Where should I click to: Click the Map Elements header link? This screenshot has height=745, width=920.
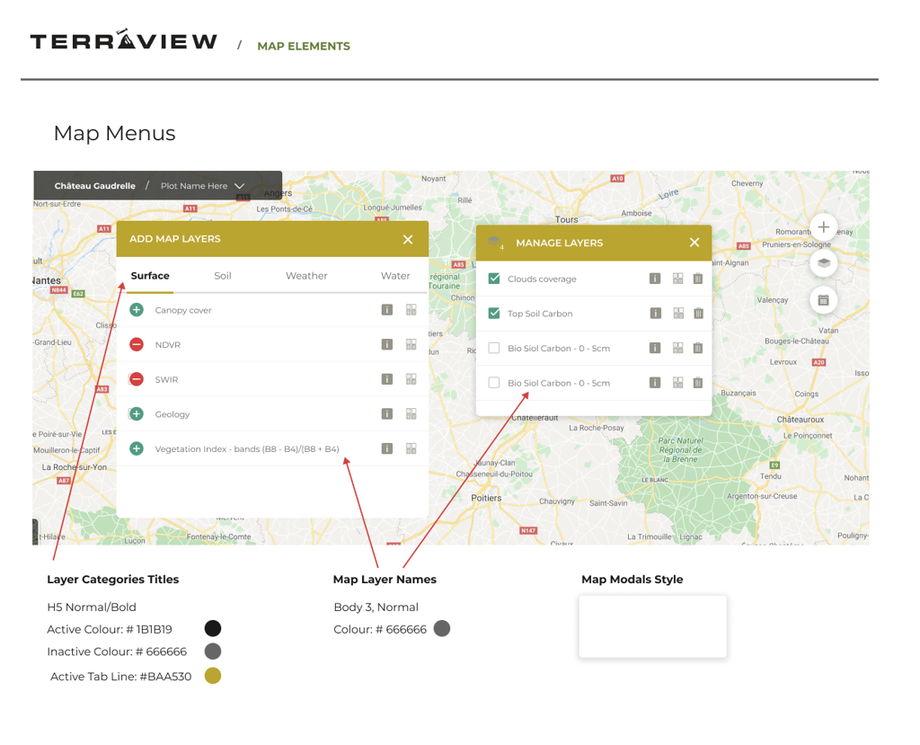[x=304, y=46]
